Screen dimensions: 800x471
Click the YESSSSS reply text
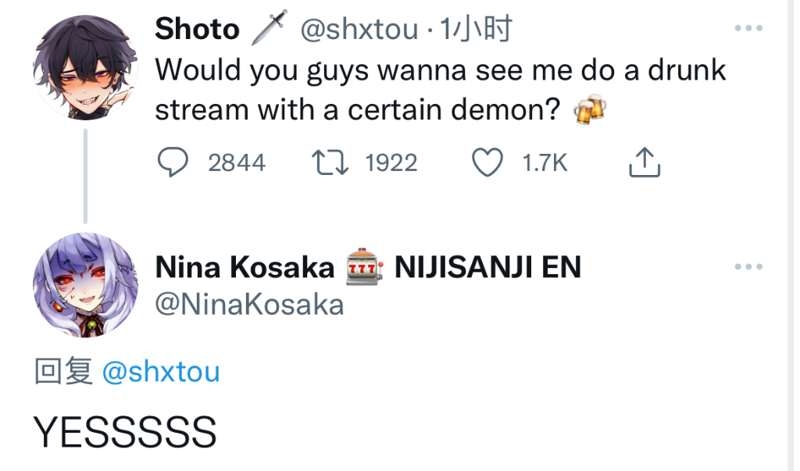[x=124, y=431]
